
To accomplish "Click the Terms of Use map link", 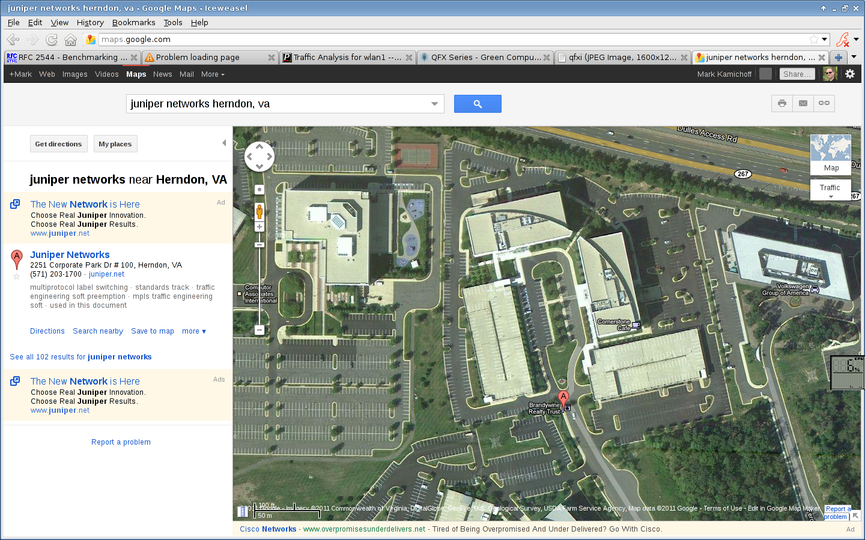I will pos(723,508).
